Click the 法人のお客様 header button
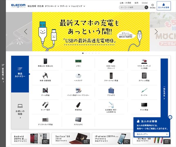The height and width of the screenshot is (147, 176). click(x=164, y=6)
